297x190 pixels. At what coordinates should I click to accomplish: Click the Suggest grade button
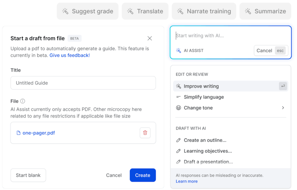[x=88, y=11]
